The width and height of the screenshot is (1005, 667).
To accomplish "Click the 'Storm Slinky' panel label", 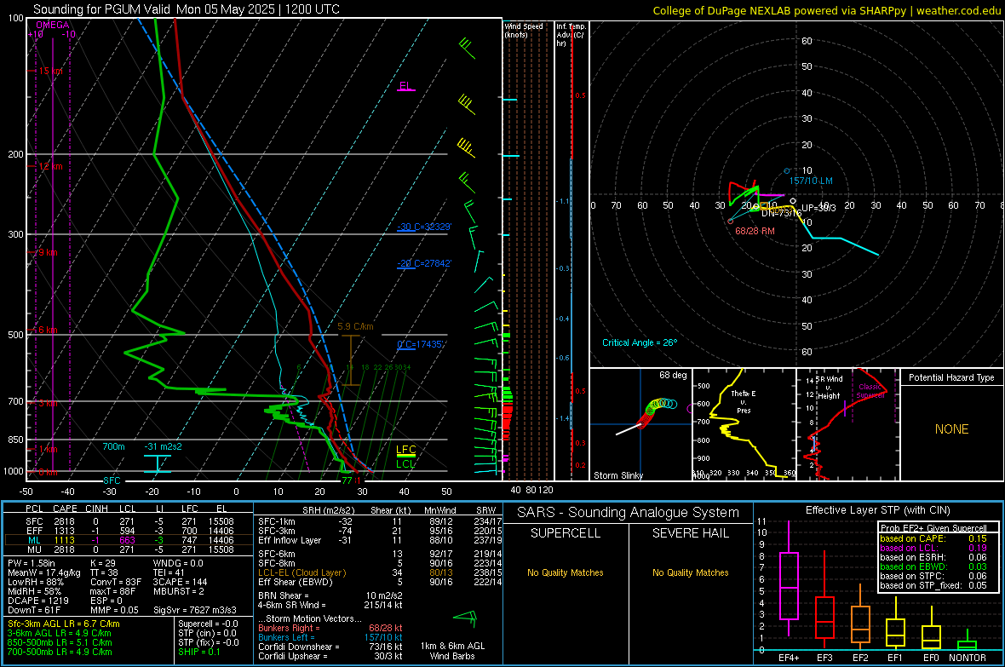I will tap(617, 475).
